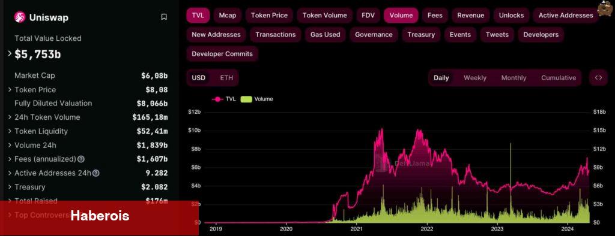Switch chart denomination to ETH
This screenshot has height=236, width=615.
point(226,77)
